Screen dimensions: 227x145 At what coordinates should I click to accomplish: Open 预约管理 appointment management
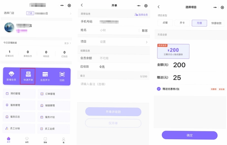19,94
